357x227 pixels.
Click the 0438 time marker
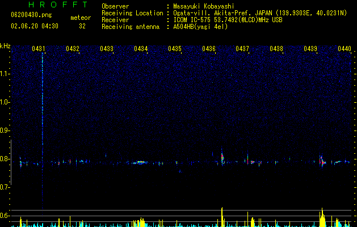[x=276, y=49]
